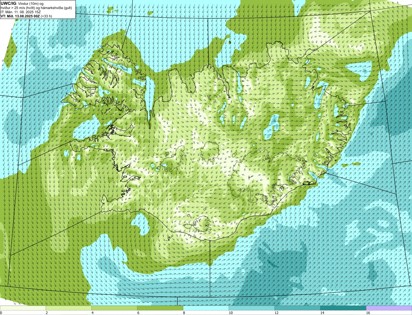This screenshot has width=412, height=315.
Task: Click the 4–6 m/s medium green legend swatch
Action: click(115, 308)
